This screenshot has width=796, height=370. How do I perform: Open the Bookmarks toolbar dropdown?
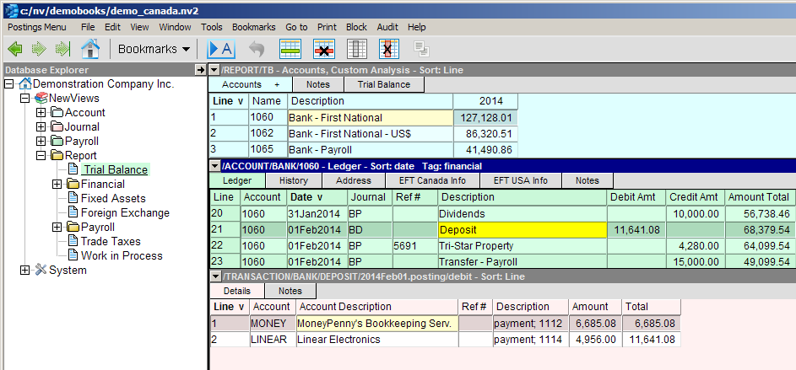tap(154, 49)
